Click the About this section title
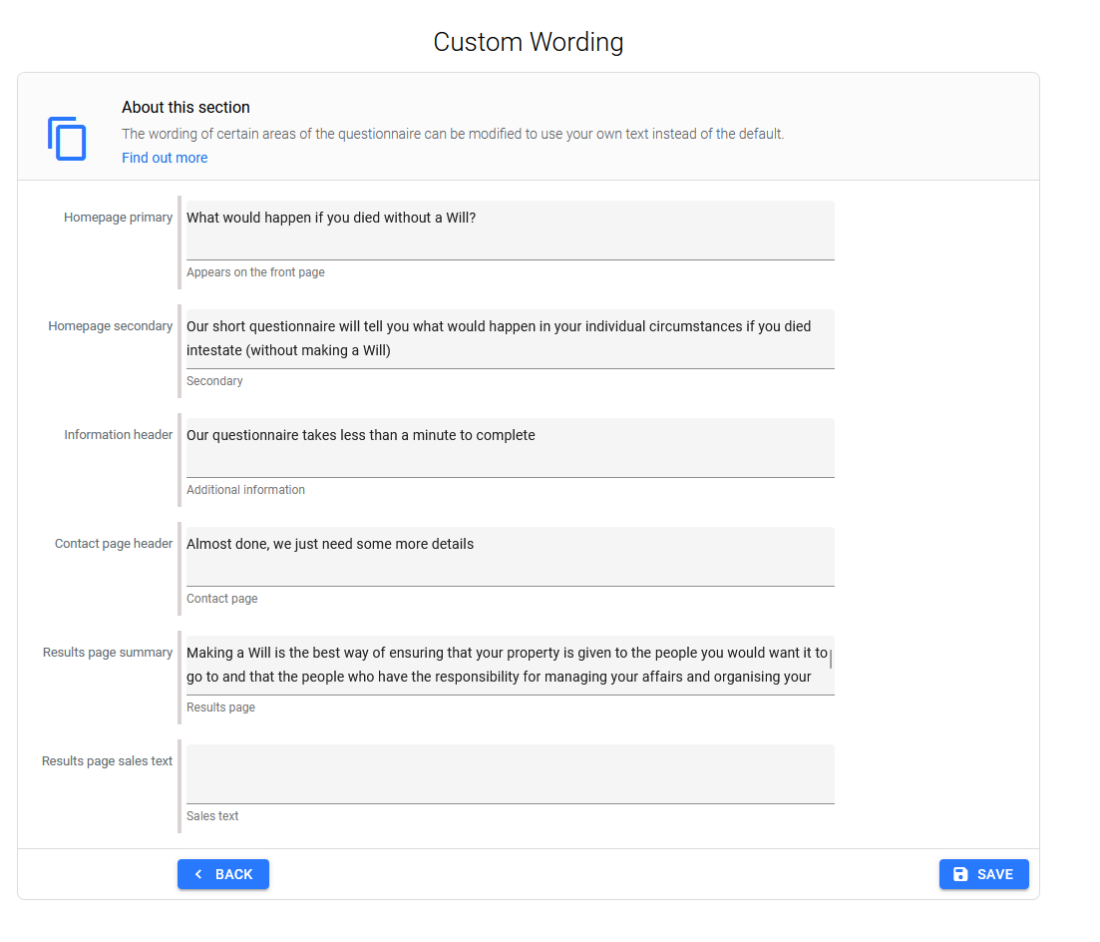 coord(185,107)
